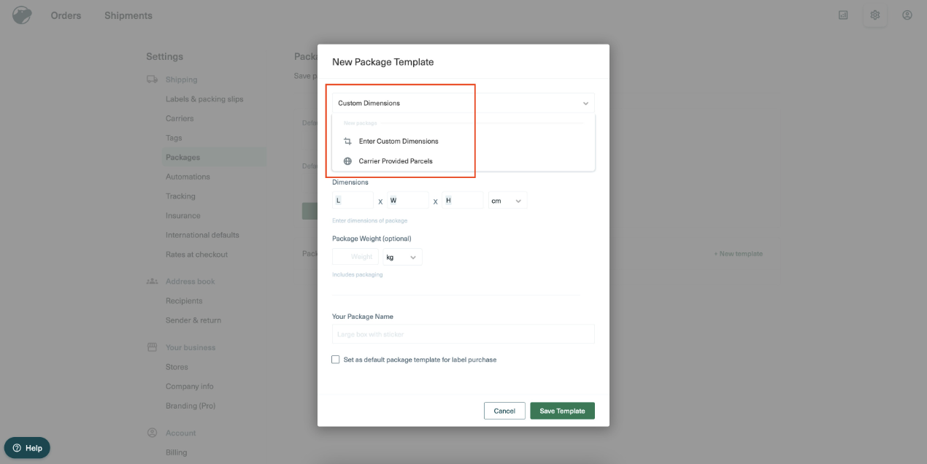927x464 pixels.
Task: Expand the Custom Dimensions dropdown
Action: 463,103
